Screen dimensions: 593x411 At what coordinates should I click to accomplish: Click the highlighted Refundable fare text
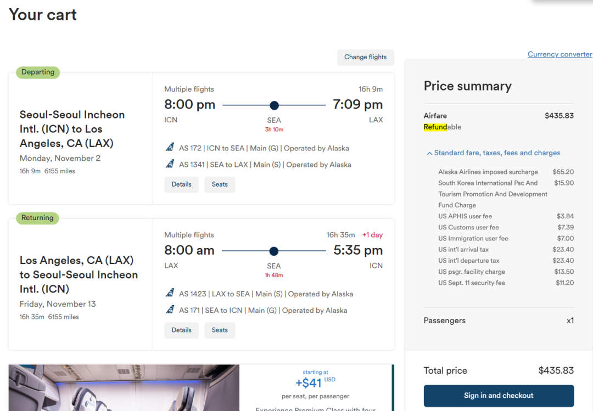click(x=443, y=127)
